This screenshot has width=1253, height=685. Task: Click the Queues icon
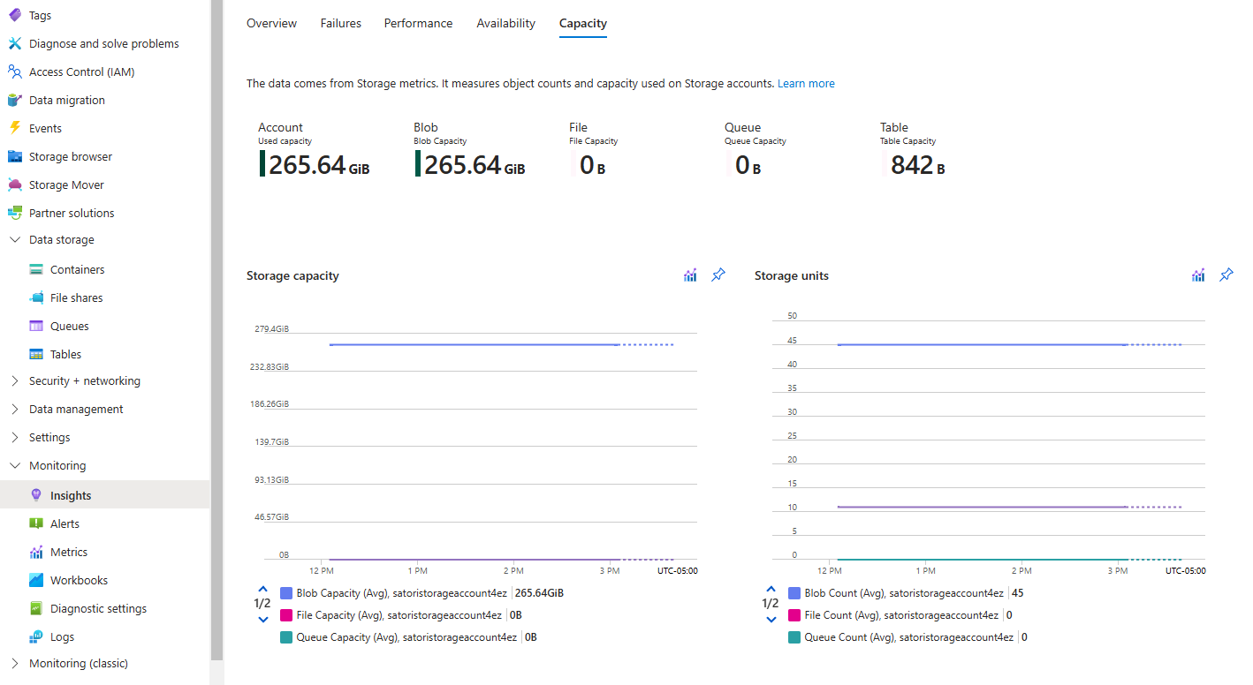tap(36, 326)
